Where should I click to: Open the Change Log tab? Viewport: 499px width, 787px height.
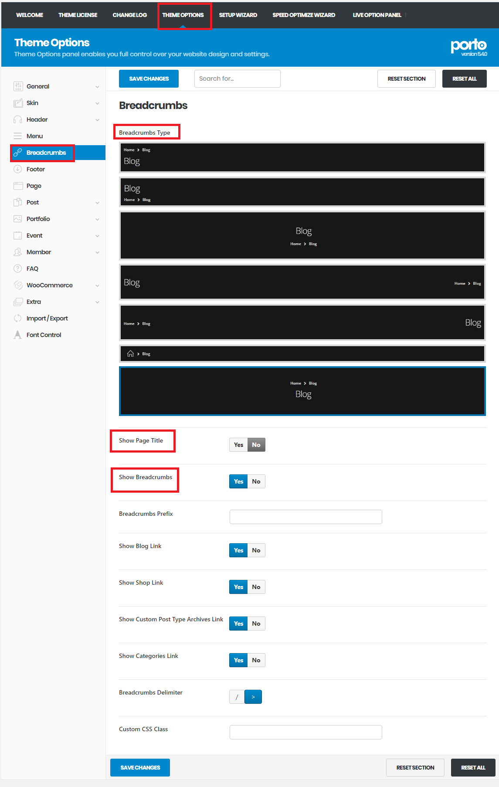pos(130,15)
